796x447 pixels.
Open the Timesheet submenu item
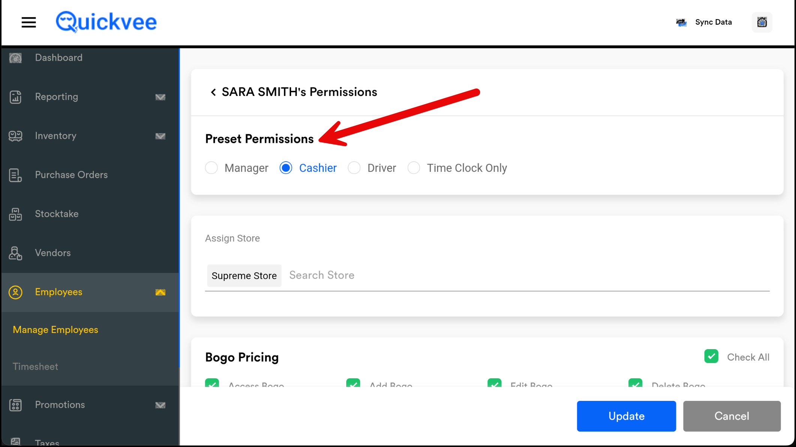35,366
